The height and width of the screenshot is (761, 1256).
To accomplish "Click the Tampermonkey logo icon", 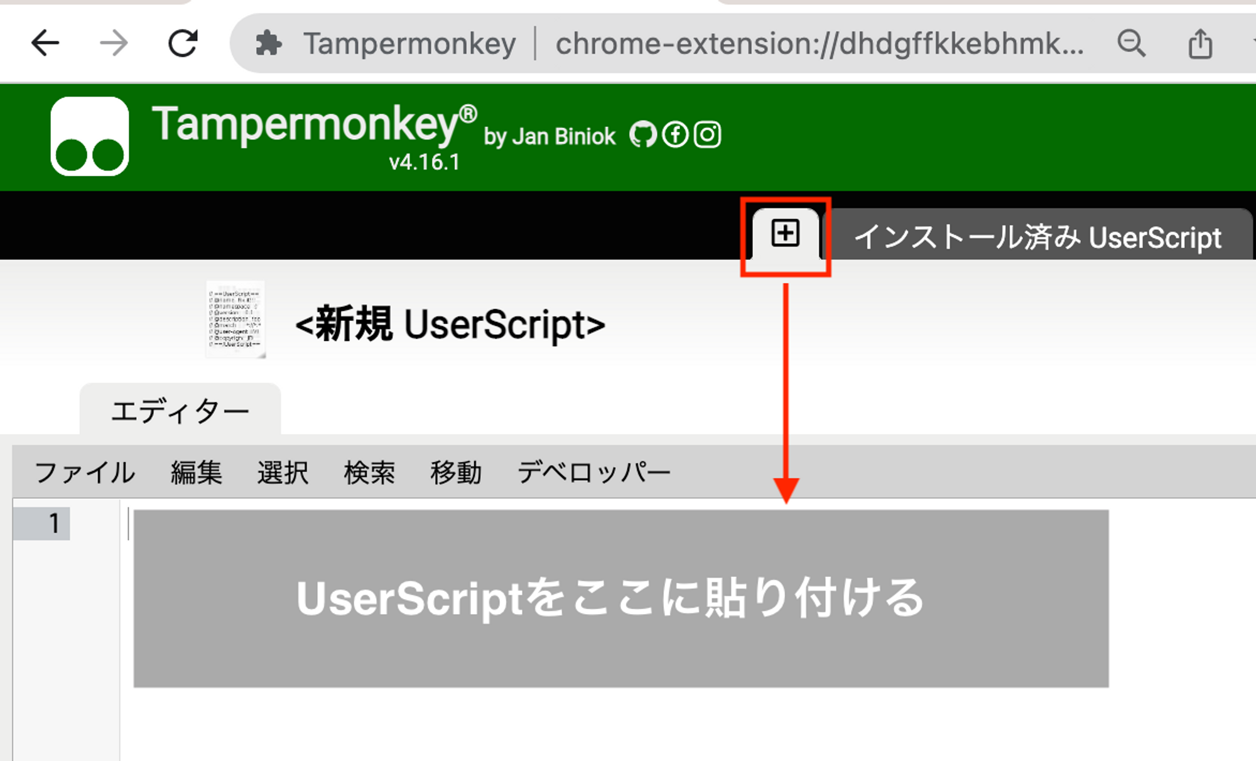I will click(90, 136).
